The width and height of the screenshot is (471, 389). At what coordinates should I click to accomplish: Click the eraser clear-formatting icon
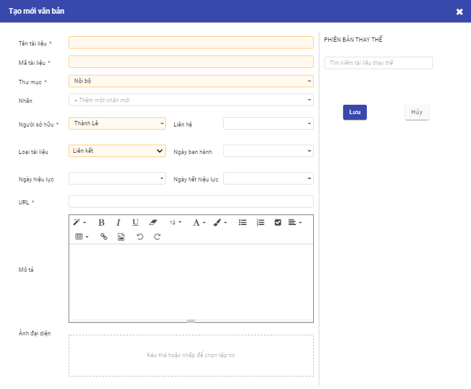(153, 223)
